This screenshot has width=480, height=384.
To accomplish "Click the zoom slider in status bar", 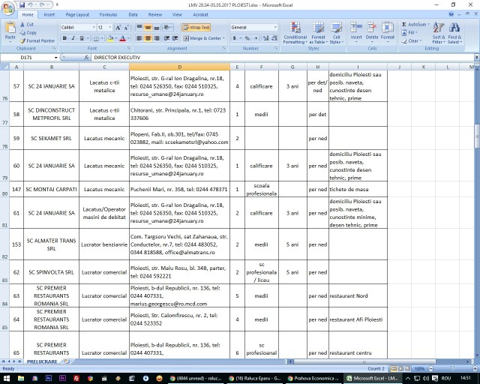I will click(452, 368).
